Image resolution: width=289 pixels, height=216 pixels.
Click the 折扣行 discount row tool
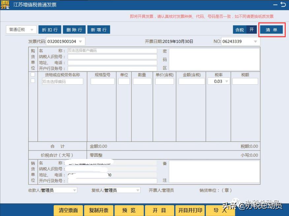point(49,29)
